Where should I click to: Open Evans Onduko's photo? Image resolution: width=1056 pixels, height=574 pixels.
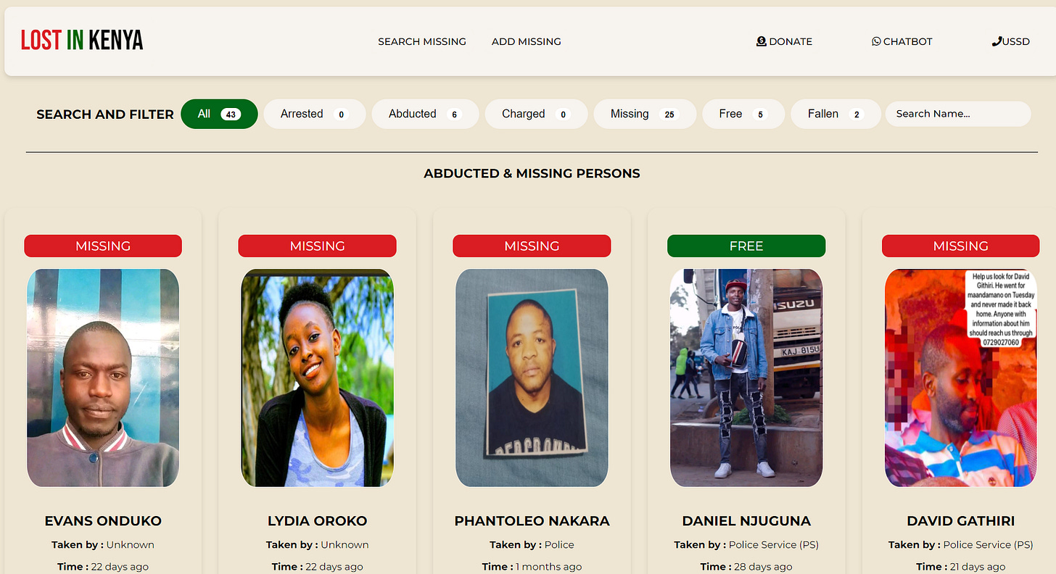point(103,378)
